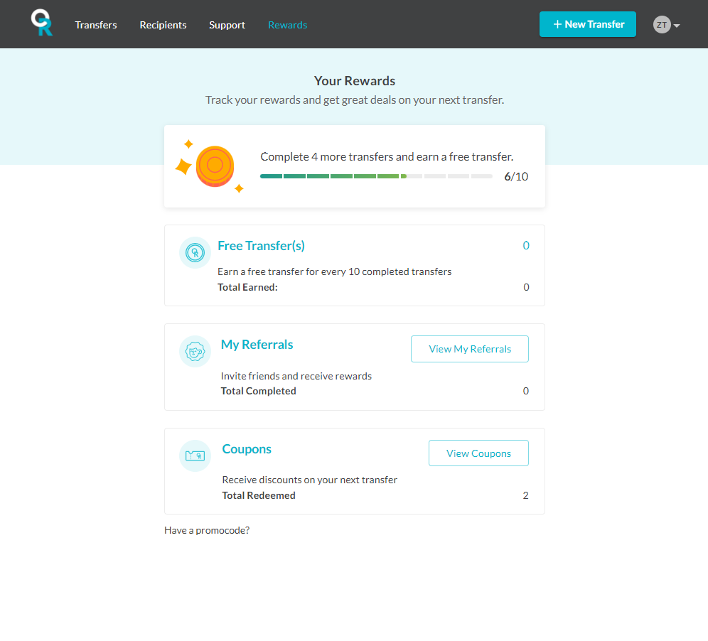Click the Coupons ticket icon

195,456
